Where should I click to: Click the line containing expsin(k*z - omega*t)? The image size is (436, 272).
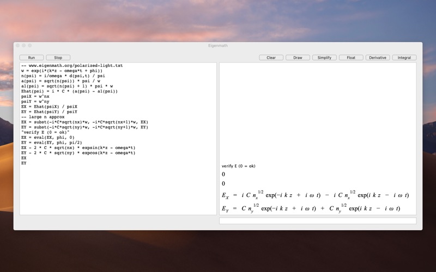point(78,147)
